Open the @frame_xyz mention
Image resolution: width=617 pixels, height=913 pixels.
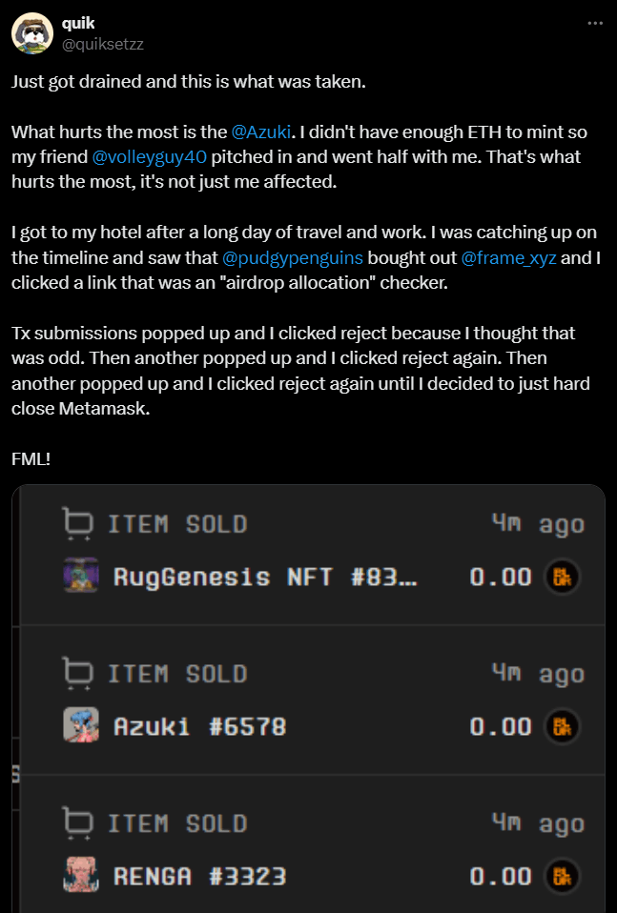click(508, 257)
